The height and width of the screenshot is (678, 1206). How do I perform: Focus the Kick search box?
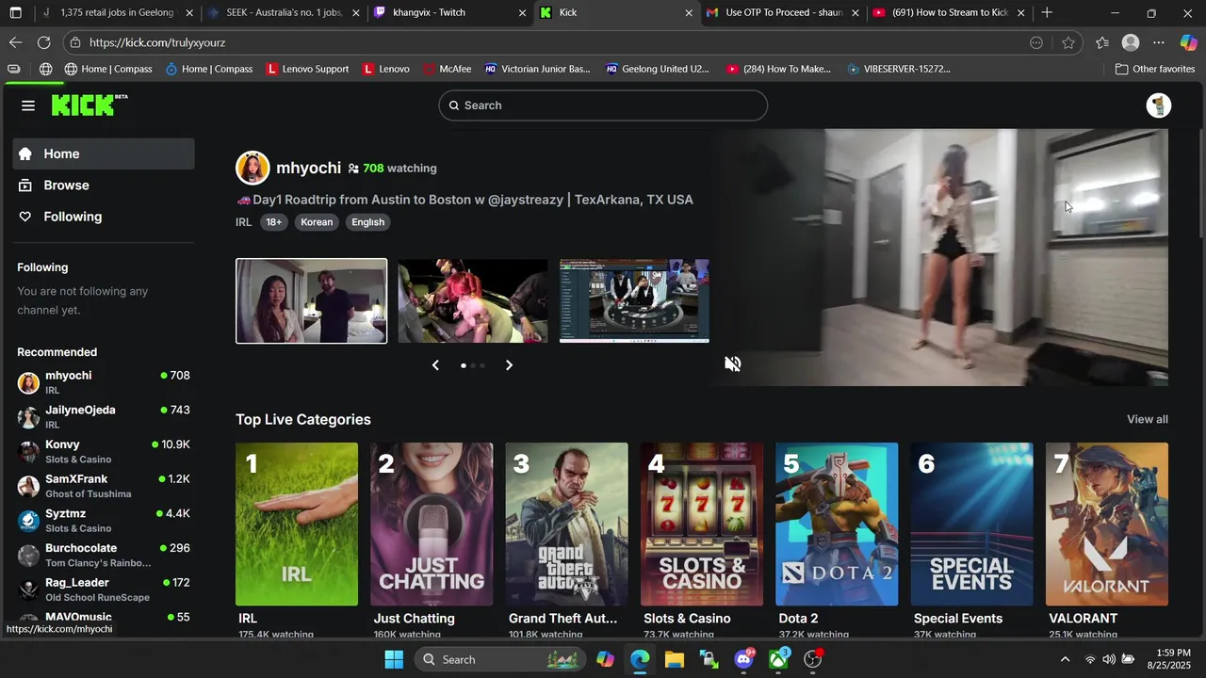coord(603,105)
